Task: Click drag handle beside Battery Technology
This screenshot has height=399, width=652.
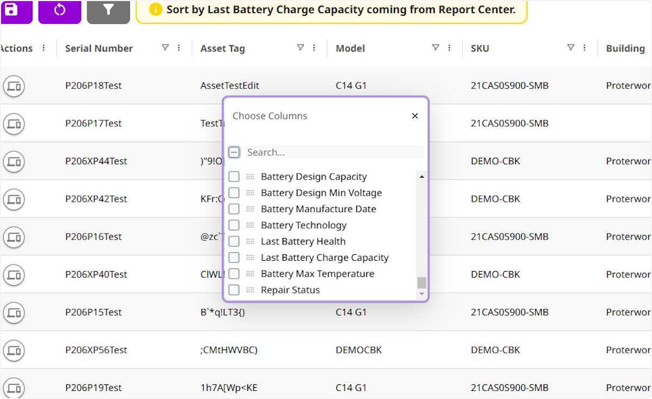Action: point(250,225)
